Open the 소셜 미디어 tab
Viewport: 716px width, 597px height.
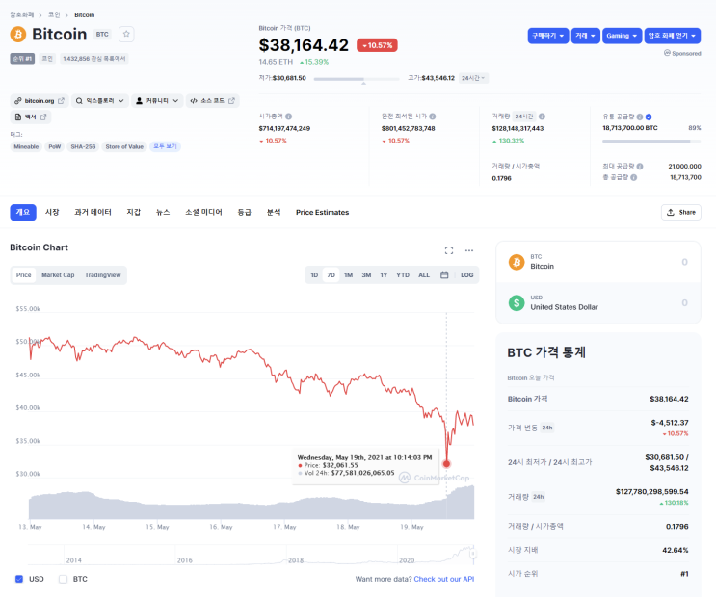pyautogui.click(x=203, y=212)
